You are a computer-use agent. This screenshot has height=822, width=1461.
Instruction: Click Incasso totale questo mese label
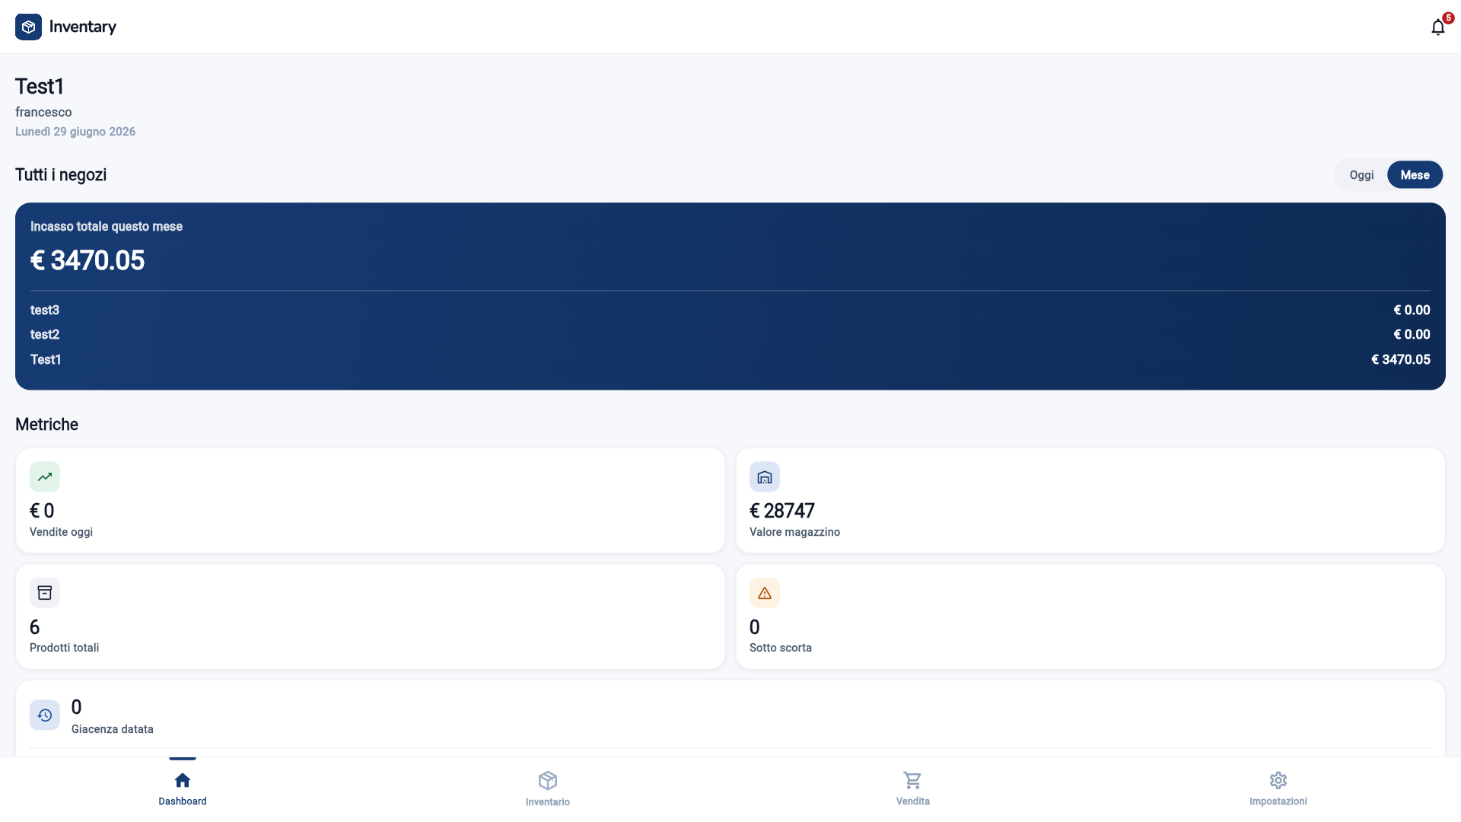[x=107, y=227]
